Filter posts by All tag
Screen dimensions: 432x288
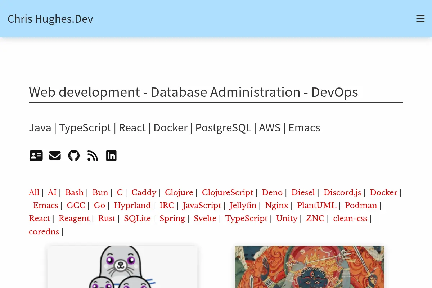(34, 192)
